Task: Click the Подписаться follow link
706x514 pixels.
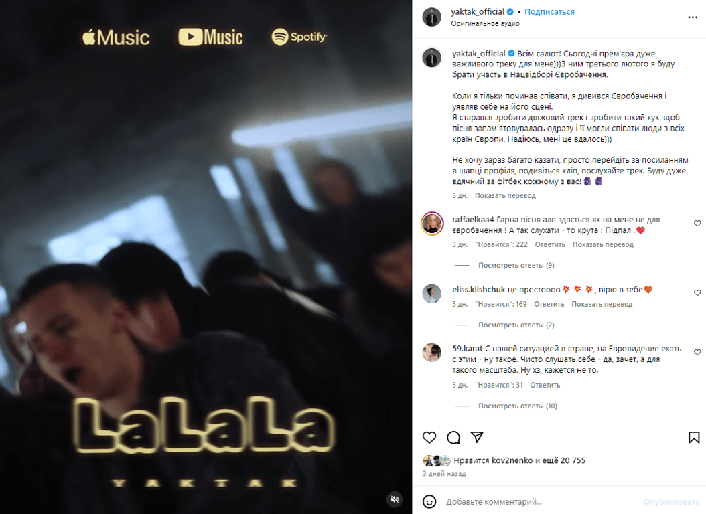Action: (x=549, y=11)
